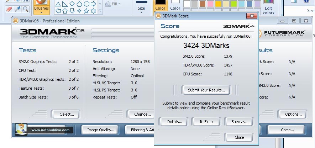Click the 3DMark Score dialog title icon

[x=158, y=16]
